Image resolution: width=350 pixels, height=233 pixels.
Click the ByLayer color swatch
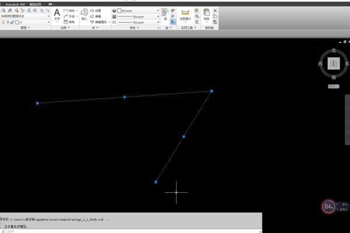(116, 10)
